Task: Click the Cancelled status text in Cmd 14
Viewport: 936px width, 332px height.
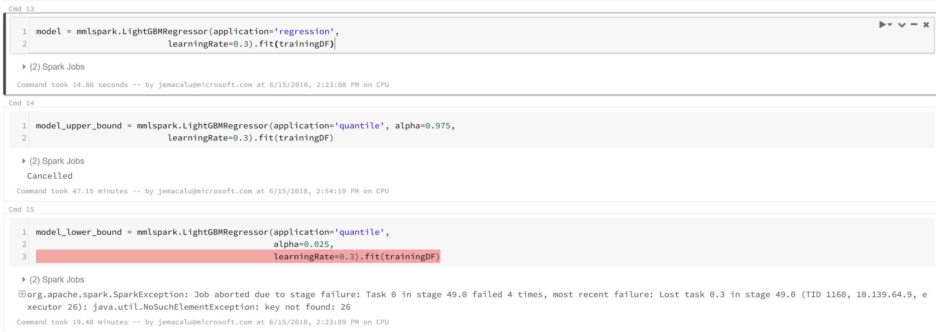Action: tap(50, 176)
